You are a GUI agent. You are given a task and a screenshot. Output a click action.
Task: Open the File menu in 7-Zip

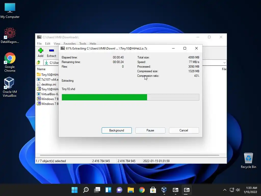point(39,43)
